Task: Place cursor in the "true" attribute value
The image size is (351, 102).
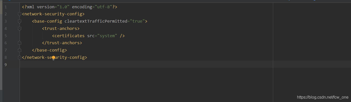Action: [137, 21]
